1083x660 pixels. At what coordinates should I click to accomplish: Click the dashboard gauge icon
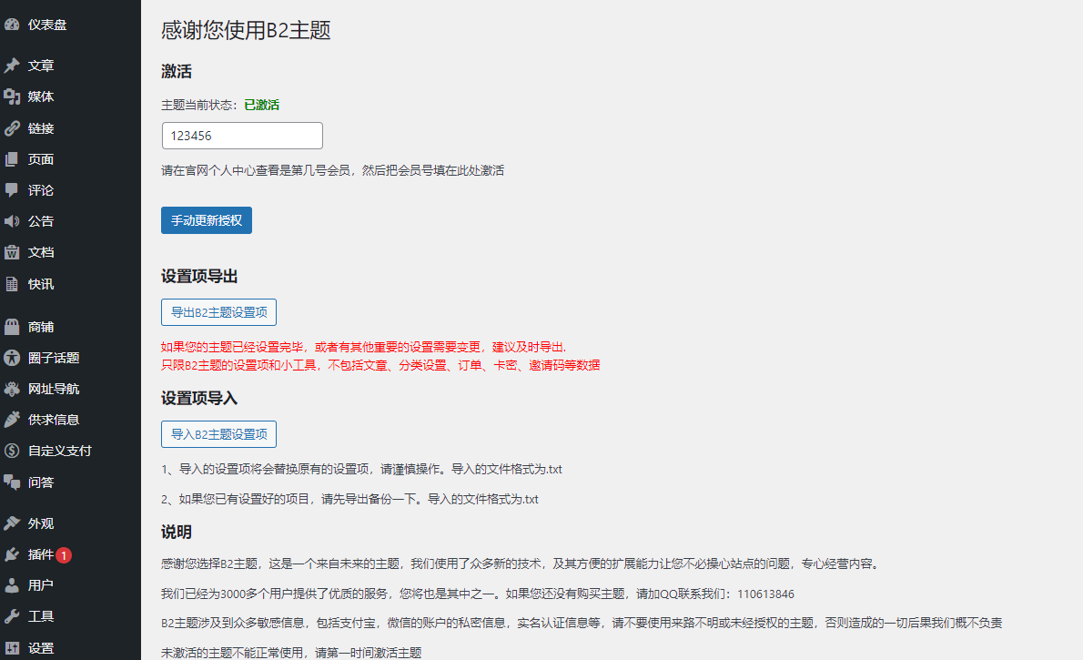(12, 25)
